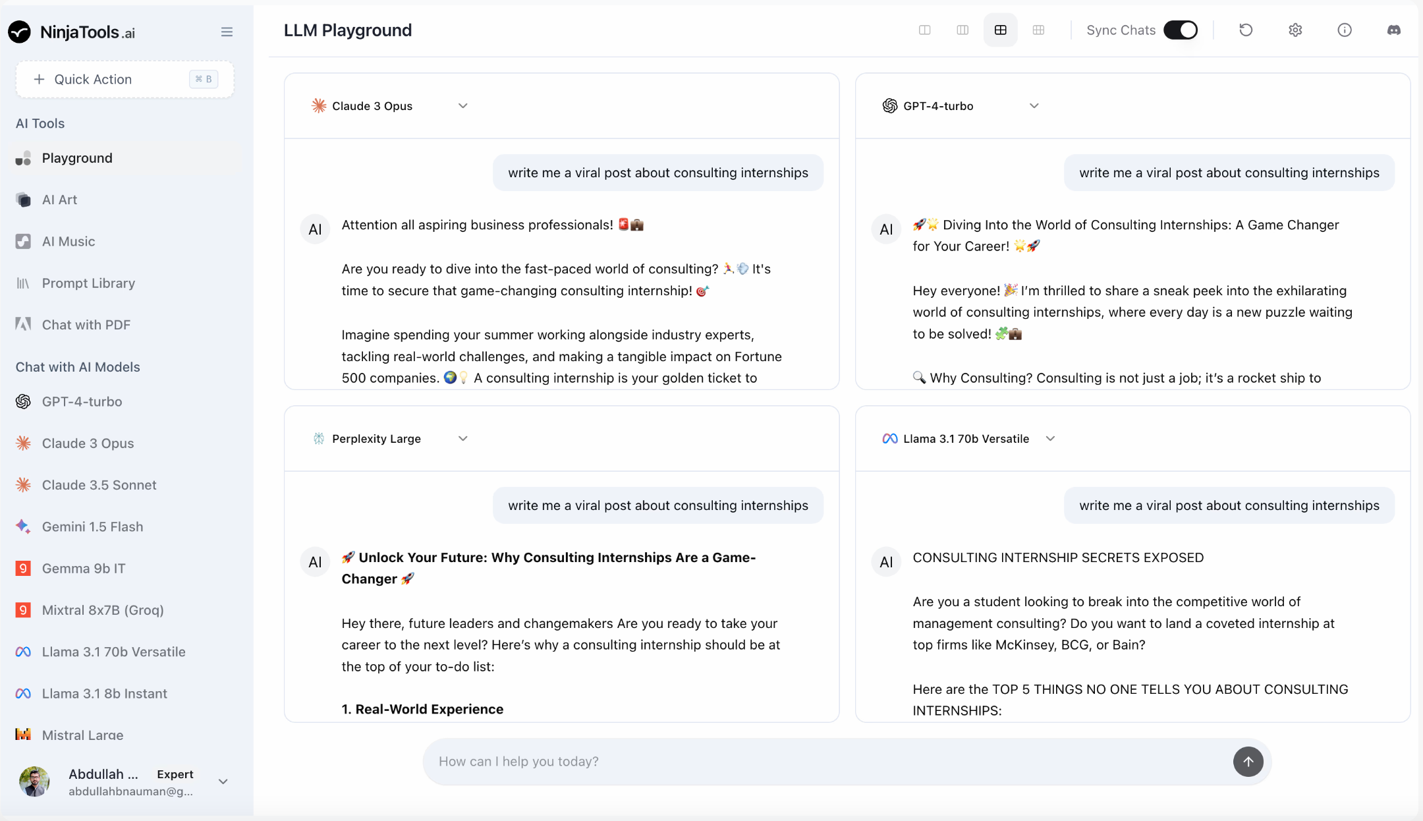The image size is (1423, 821).
Task: Click the Prompt Library sidebar icon
Action: point(24,283)
